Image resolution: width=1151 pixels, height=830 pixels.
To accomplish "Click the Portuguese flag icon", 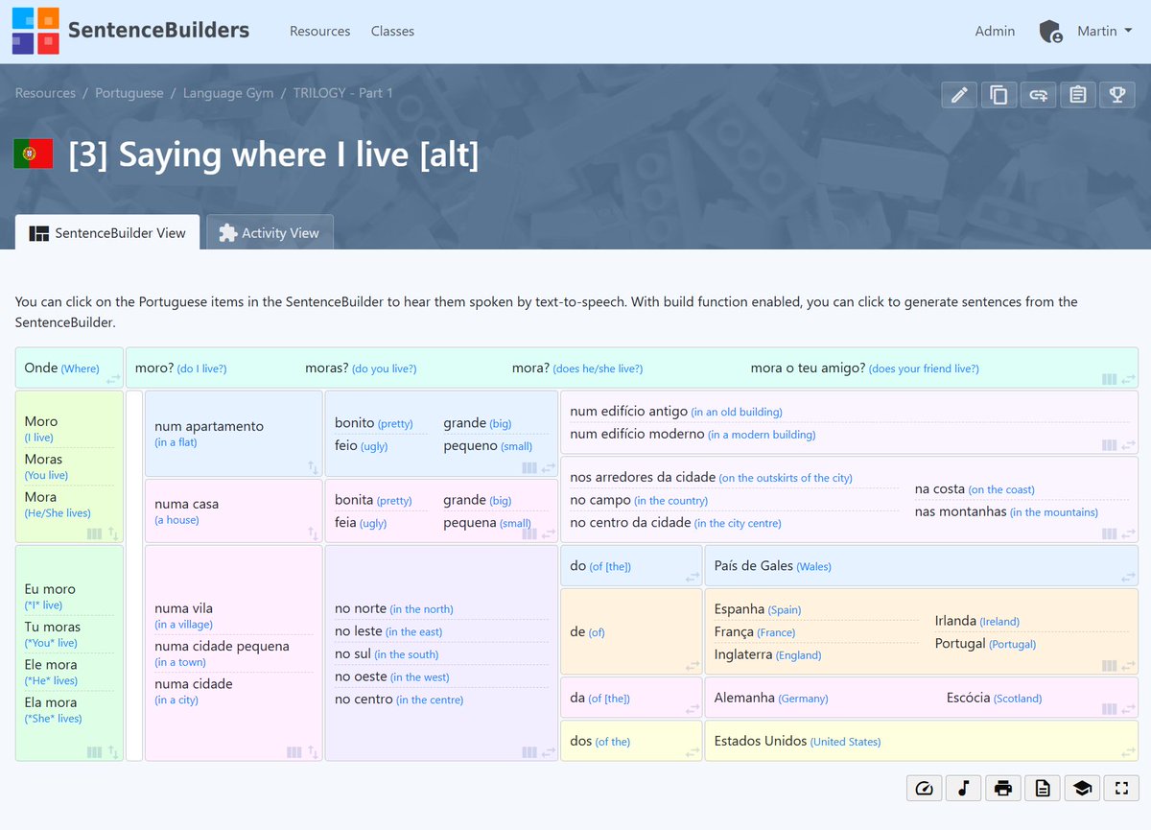I will (33, 154).
